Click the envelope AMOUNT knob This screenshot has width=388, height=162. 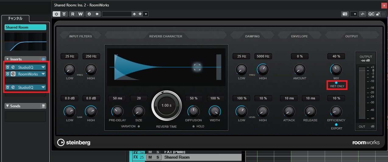pos(299,70)
